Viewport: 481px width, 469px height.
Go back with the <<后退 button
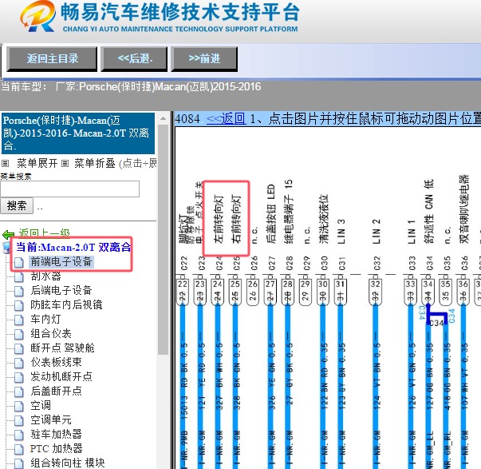click(134, 58)
